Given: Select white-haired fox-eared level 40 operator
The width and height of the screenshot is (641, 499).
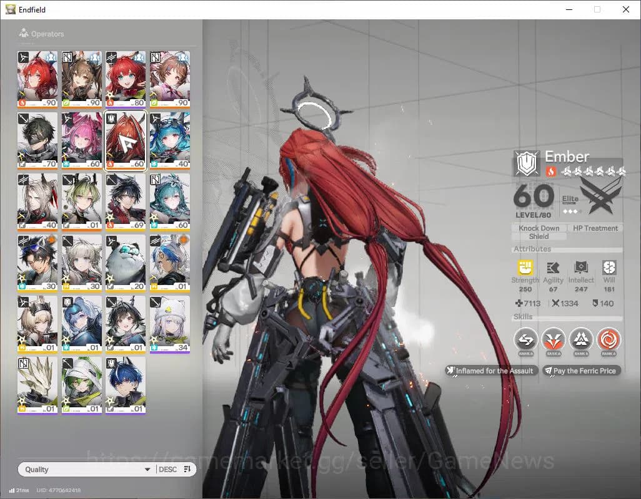Looking at the screenshot, I should point(37,201).
